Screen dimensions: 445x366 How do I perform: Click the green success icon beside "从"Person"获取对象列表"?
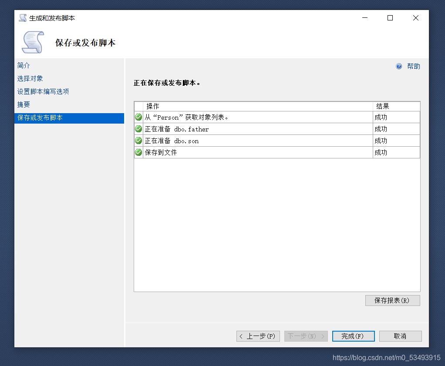point(138,117)
